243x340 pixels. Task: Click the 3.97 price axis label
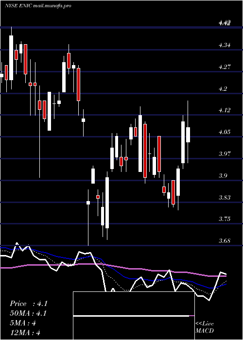coord(225,154)
